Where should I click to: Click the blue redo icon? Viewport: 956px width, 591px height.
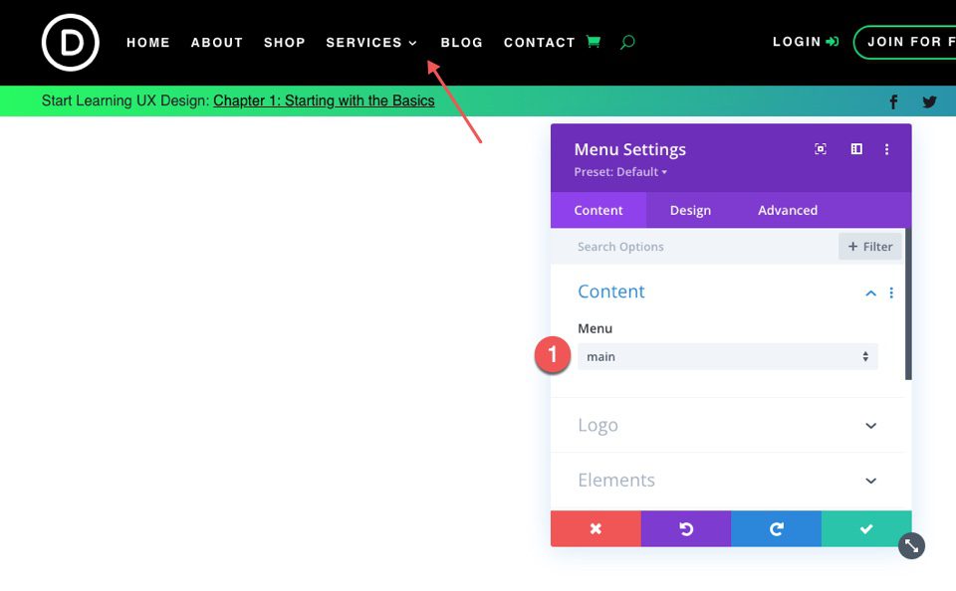click(776, 528)
